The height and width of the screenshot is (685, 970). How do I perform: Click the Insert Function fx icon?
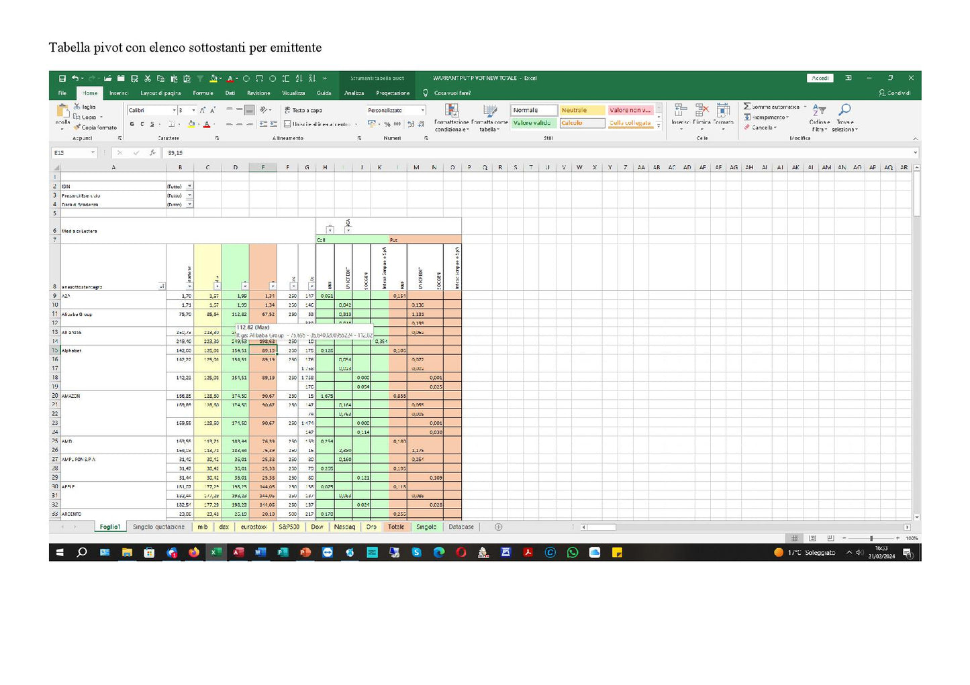click(152, 153)
